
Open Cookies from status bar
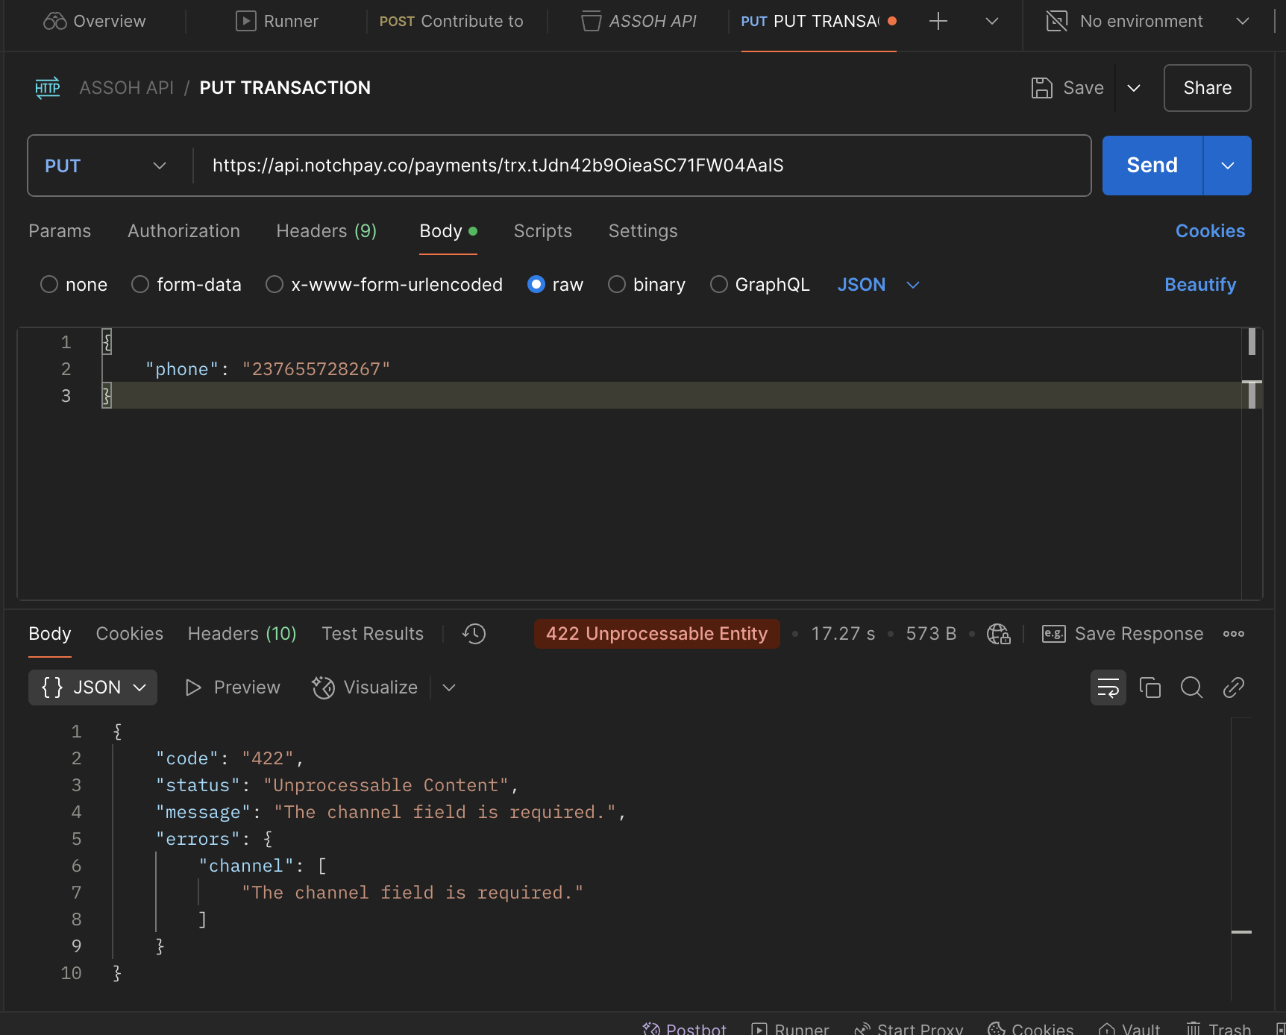point(1031,1029)
